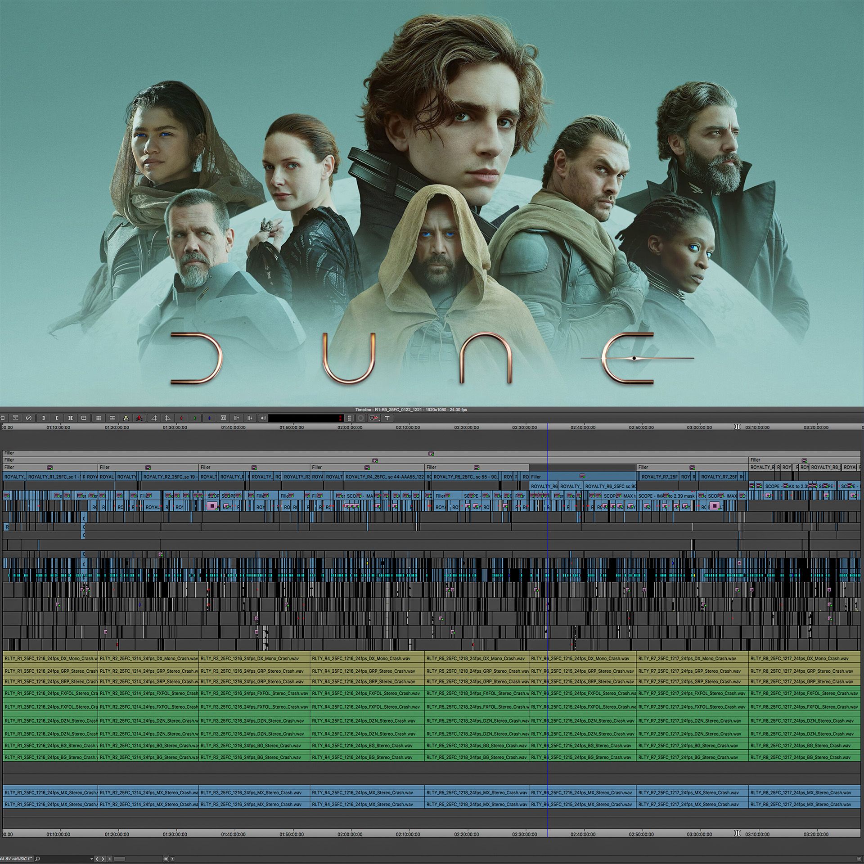Screen dimensions: 864x864
Task: Toggle the audio speaker mute button
Action: 263,418
